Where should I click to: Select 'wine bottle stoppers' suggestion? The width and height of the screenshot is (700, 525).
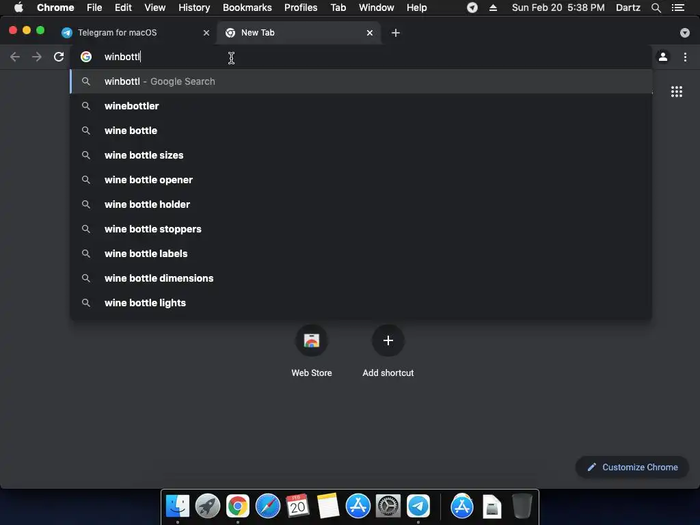coord(361,228)
